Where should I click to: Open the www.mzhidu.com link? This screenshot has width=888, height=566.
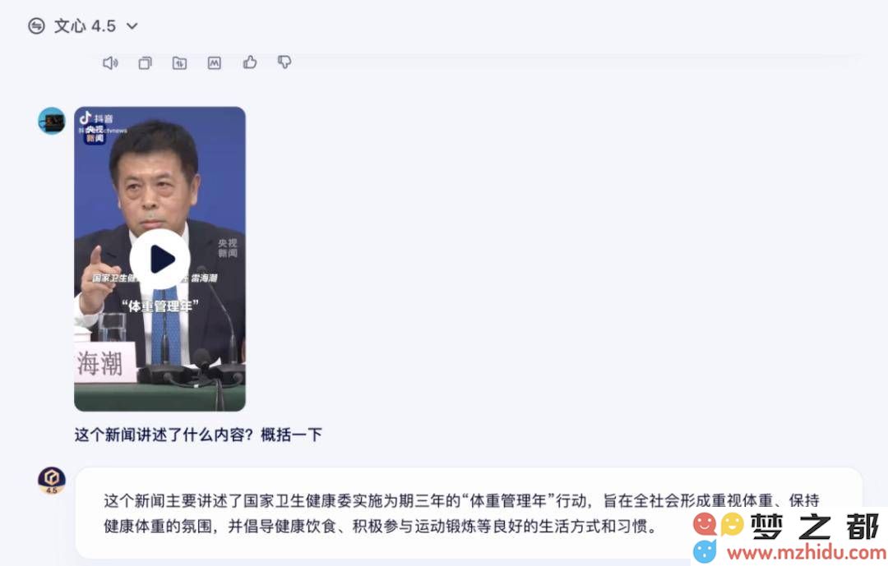[807, 552]
